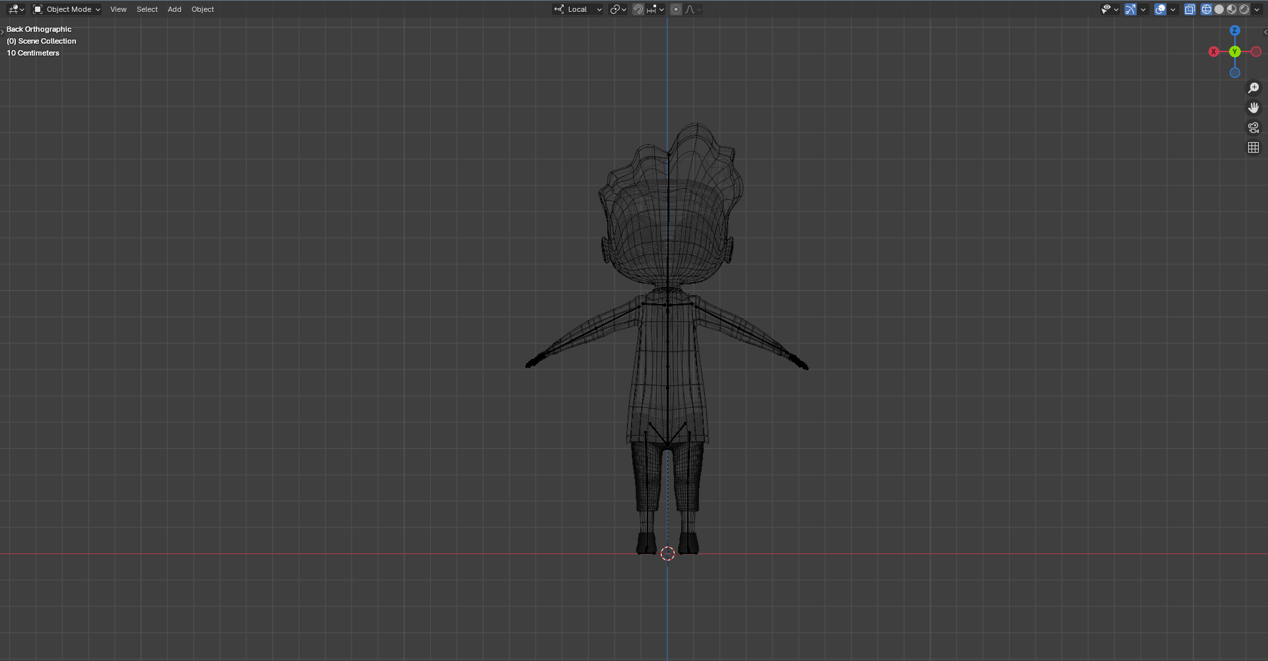Click the pan view hand icon
Screen dimensions: 1268x661
tap(1253, 108)
